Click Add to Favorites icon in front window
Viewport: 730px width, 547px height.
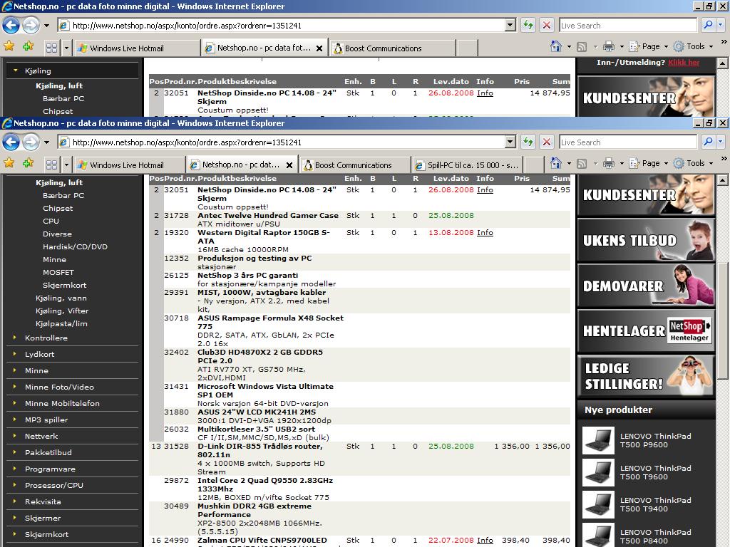(x=29, y=163)
